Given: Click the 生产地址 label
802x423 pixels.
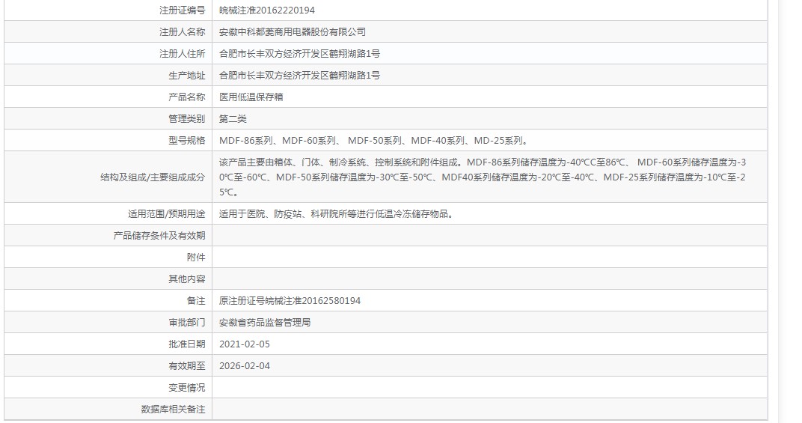Looking at the screenshot, I should click(x=186, y=76).
